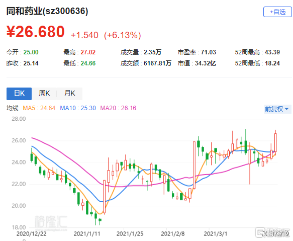This screenshot has height=241, width=293.
Task: Click the 2021/3/1 date axis label
Action: point(216,234)
